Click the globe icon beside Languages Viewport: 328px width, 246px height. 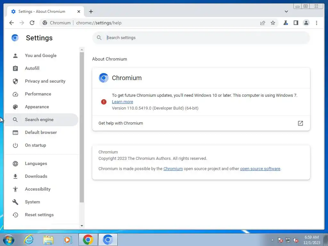pyautogui.click(x=15, y=164)
